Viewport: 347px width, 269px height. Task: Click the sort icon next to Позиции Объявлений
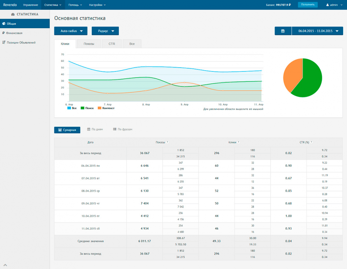4,42
